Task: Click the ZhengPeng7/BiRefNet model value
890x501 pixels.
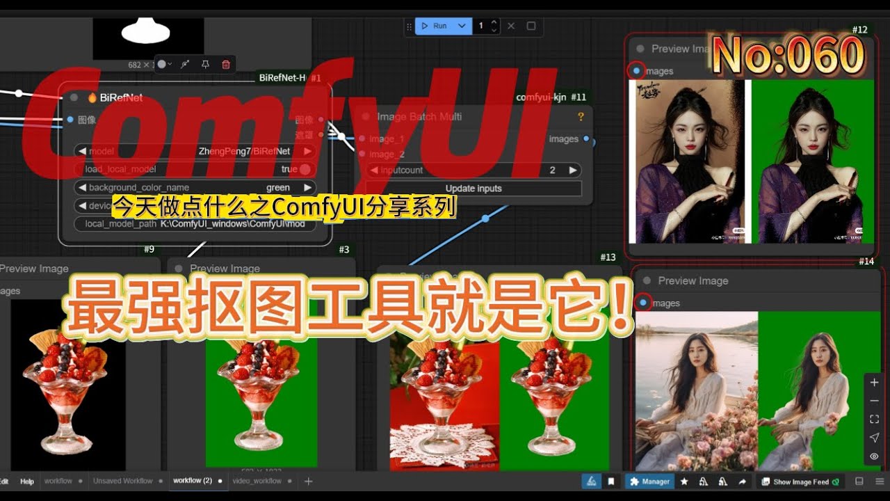Action: click(244, 151)
